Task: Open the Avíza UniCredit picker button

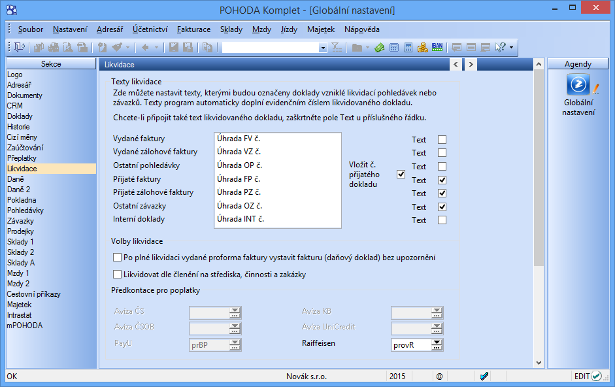Action: click(437, 328)
